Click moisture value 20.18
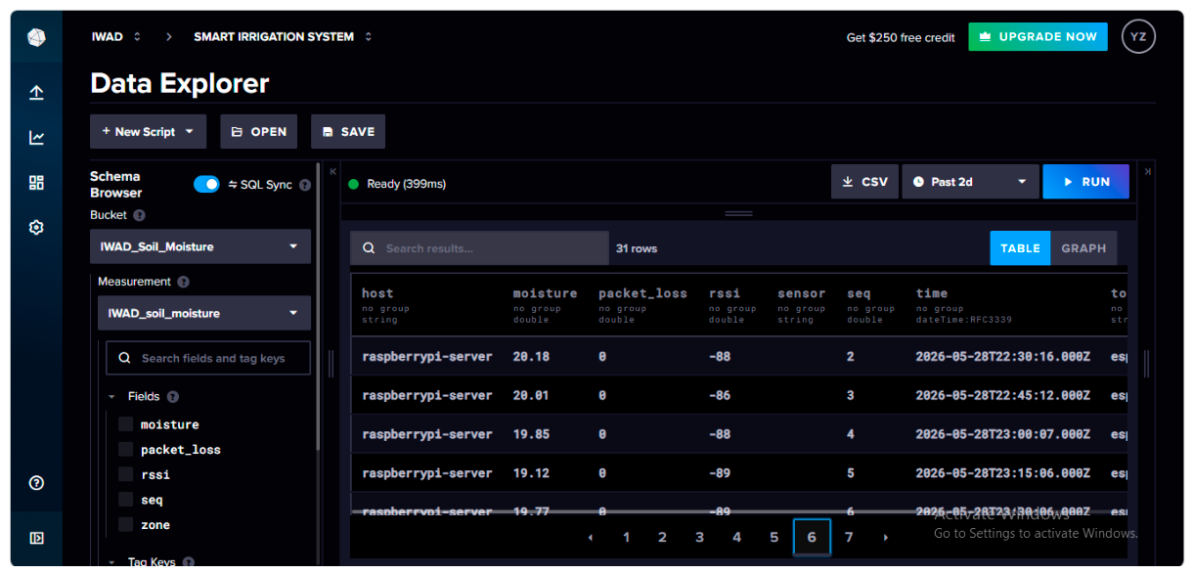 click(x=531, y=357)
